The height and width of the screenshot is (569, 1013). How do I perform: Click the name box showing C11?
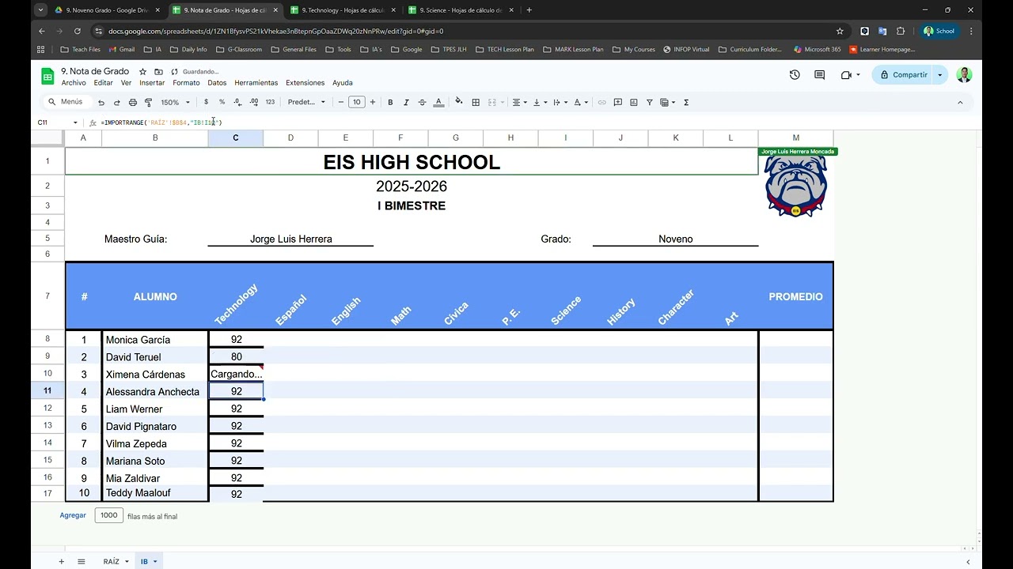point(57,122)
